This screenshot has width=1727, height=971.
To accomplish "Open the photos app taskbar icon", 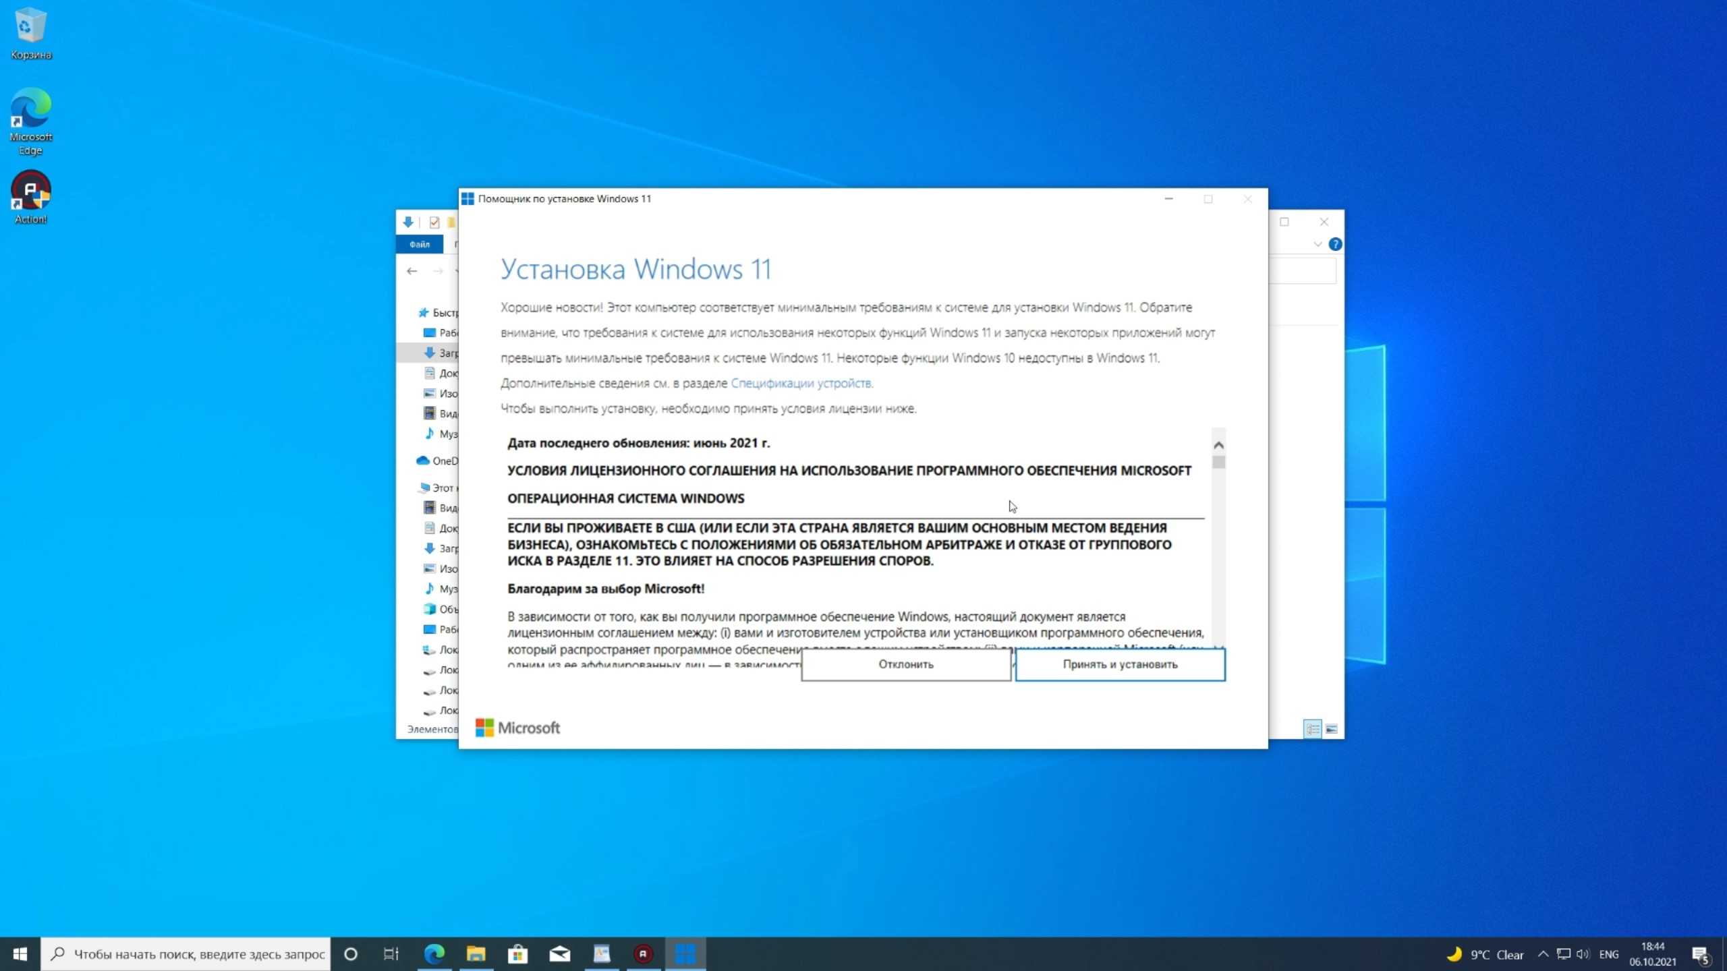I will click(x=602, y=954).
